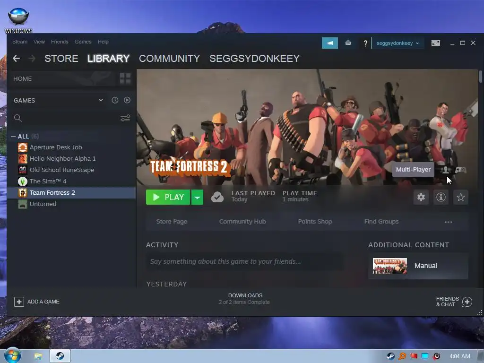Click the plus icon to add game
This screenshot has height=363, width=484.
(x=19, y=302)
